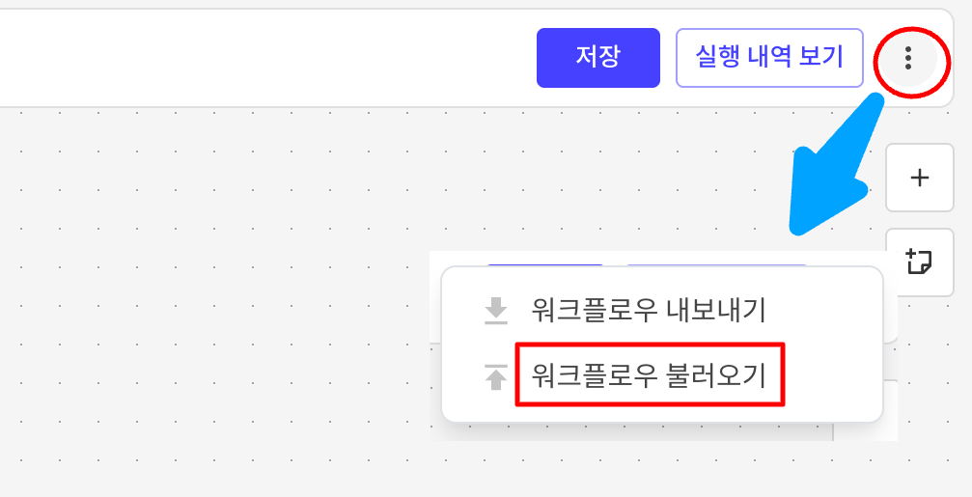The width and height of the screenshot is (972, 497).
Task: Click the menu entry highlighted by red box
Action: (648, 375)
